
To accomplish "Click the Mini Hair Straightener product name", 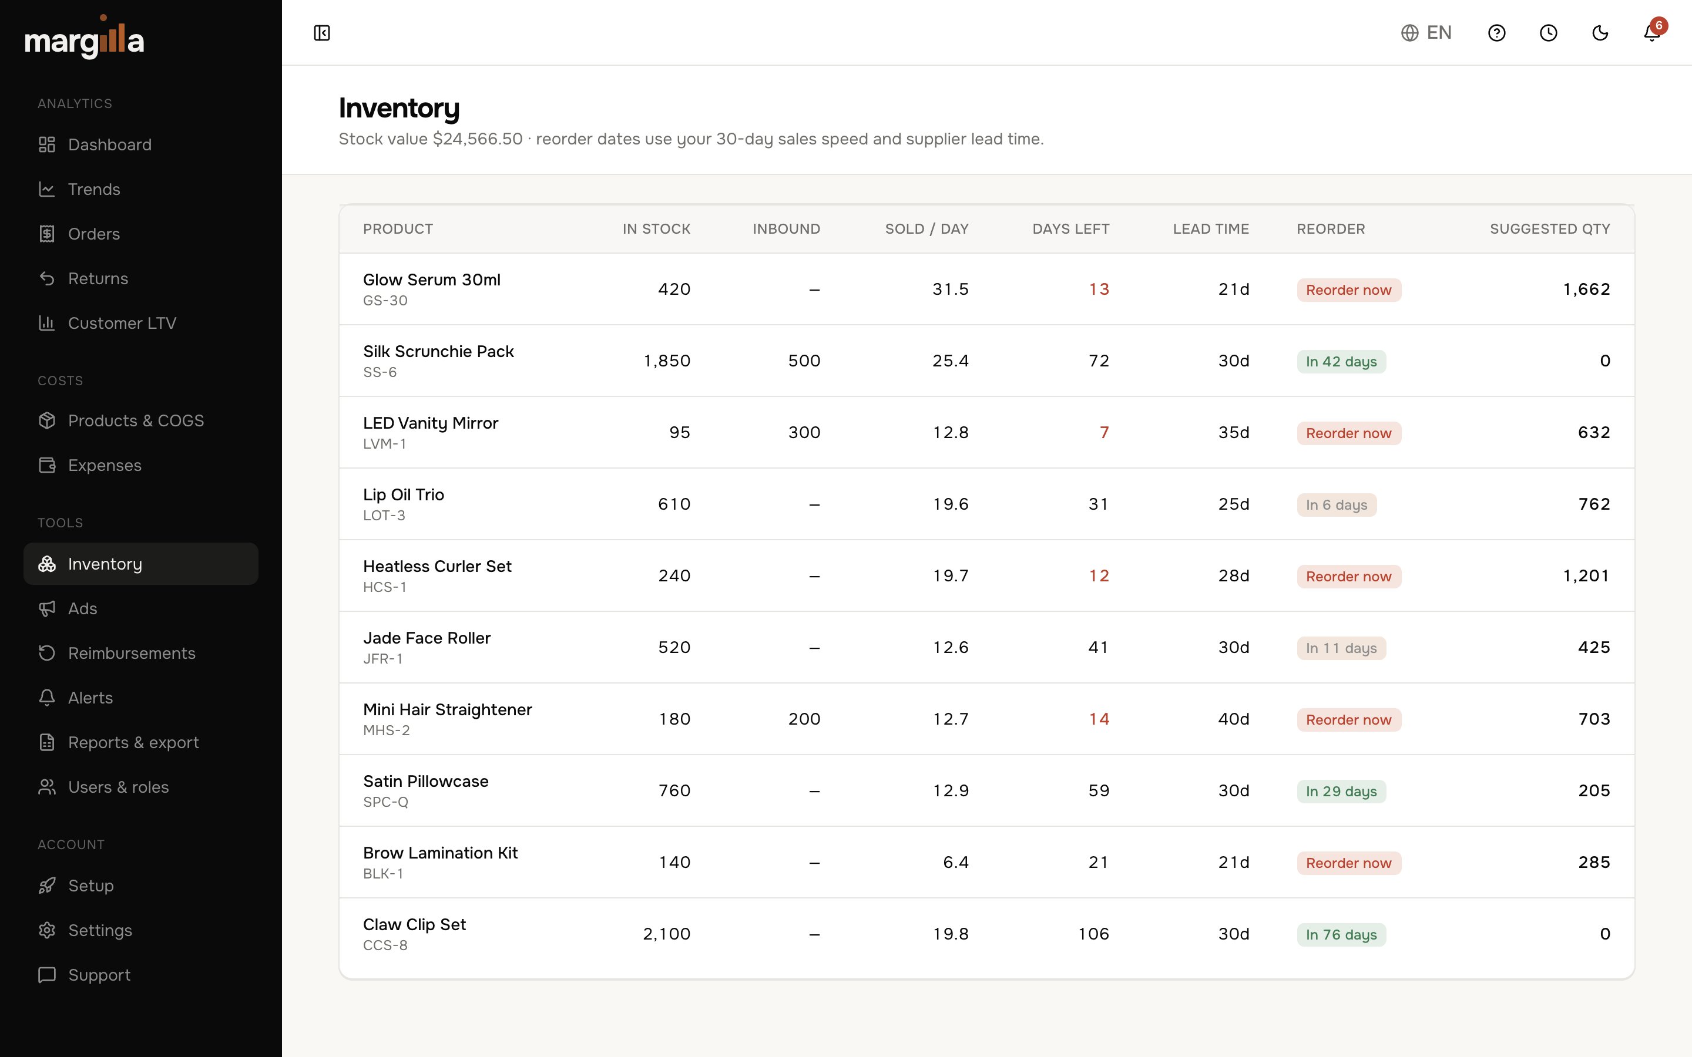I will click(448, 709).
